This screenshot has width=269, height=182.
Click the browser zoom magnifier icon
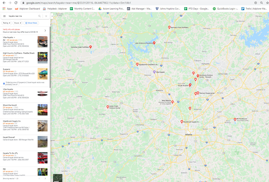pos(261,3)
